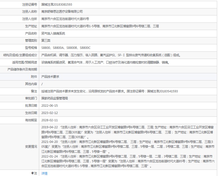Viewport: 218px width, 176px height.
Task: Select effective date 2023-02-12
Action: coord(50,113)
